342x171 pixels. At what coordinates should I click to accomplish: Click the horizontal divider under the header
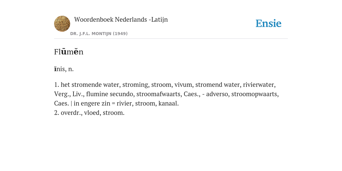tap(171, 39)
